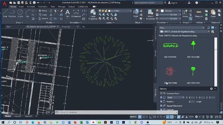
Task: Select the Line tool
Action: 5,13
